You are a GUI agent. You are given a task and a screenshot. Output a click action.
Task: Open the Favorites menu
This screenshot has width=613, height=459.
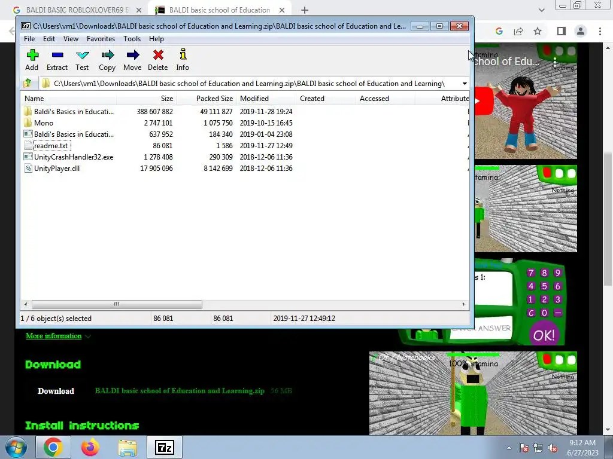point(101,39)
